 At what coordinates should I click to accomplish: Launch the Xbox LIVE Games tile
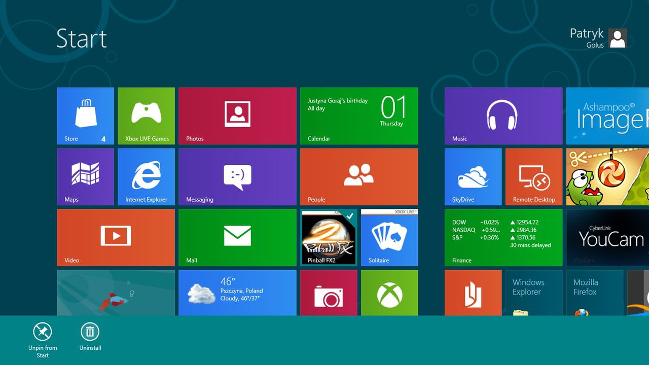[146, 116]
